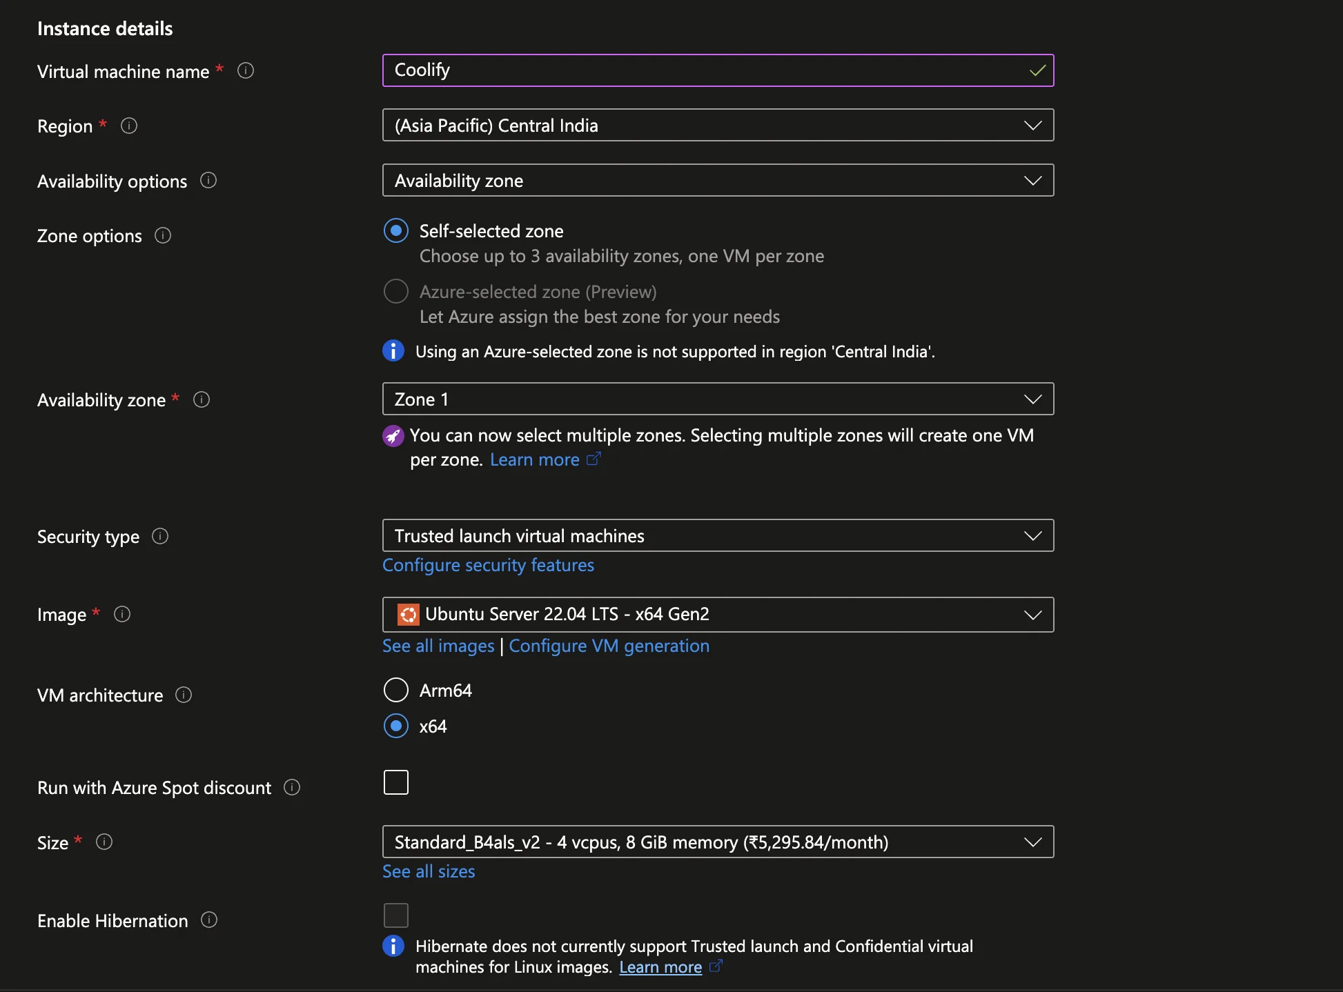The height and width of the screenshot is (992, 1343).
Task: Click the Enable Hibernation info icon
Action: (209, 920)
